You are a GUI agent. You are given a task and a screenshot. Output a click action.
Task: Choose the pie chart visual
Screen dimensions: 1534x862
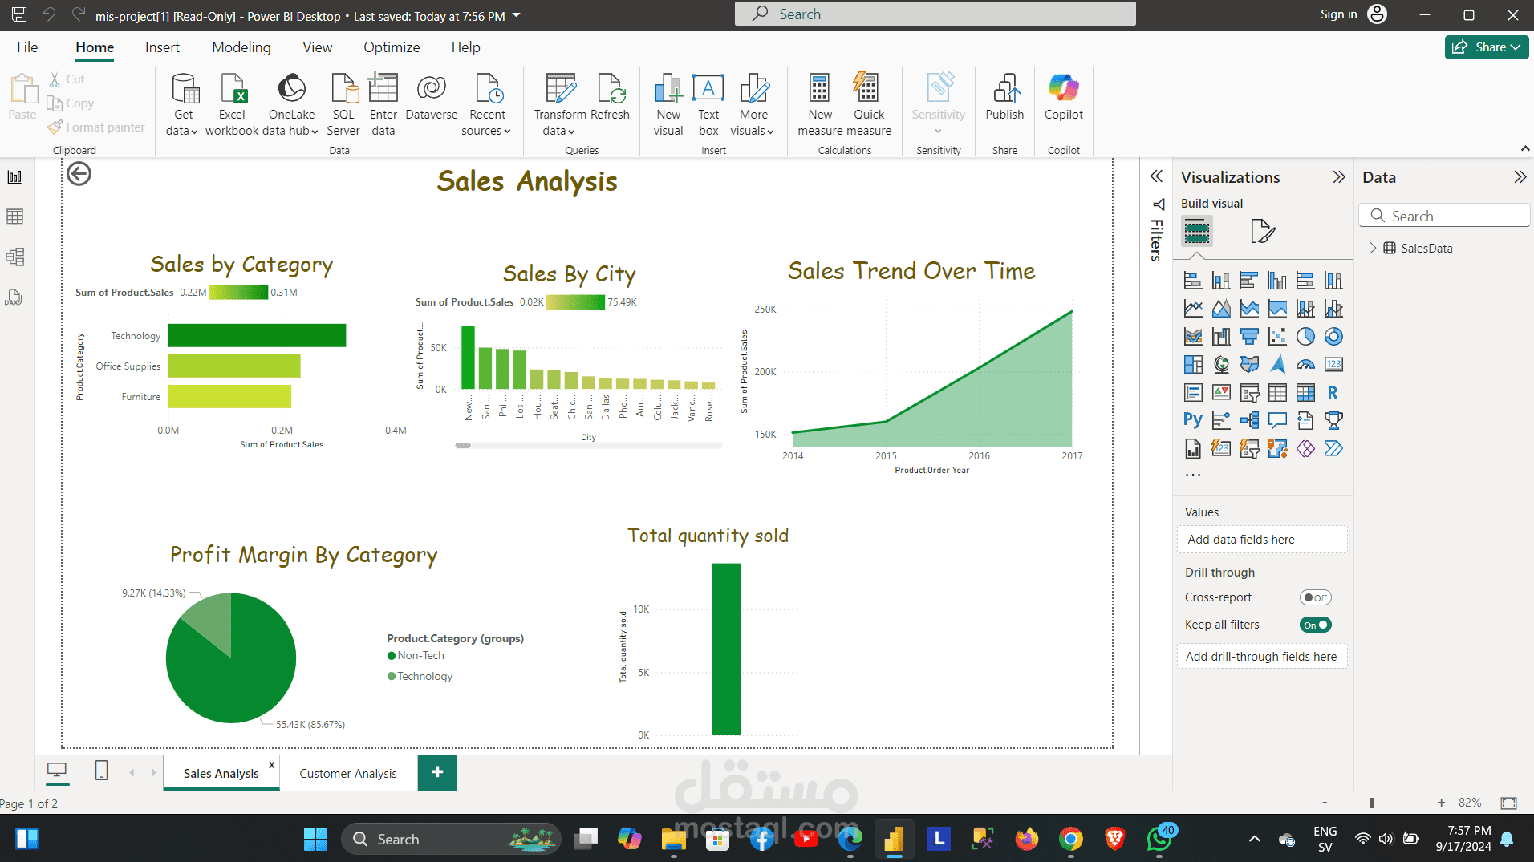(1305, 337)
